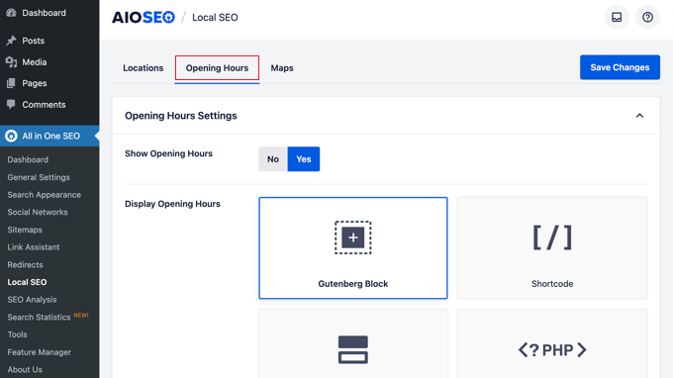The width and height of the screenshot is (673, 378).
Task: Open the All in One SEO menu
Action: [x=50, y=136]
